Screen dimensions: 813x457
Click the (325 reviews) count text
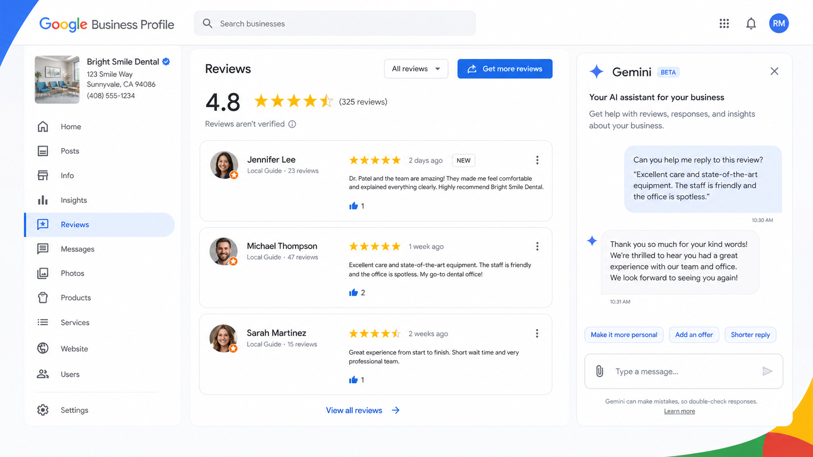click(363, 102)
